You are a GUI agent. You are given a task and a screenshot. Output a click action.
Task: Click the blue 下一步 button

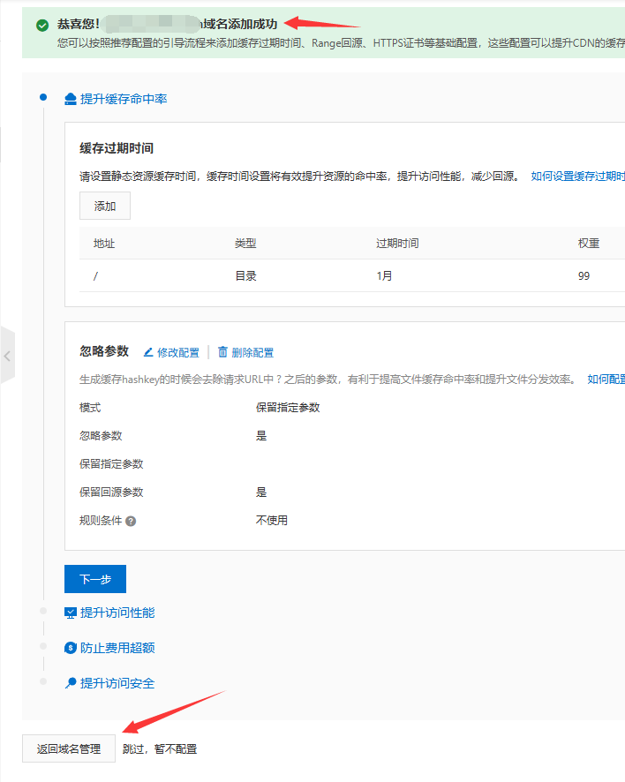click(95, 579)
